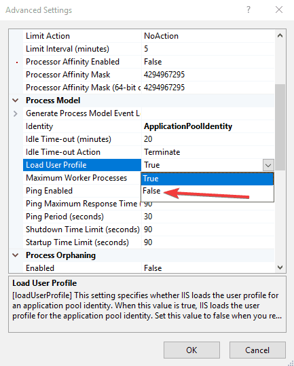Click the scrollbar down arrow

pos(280,267)
